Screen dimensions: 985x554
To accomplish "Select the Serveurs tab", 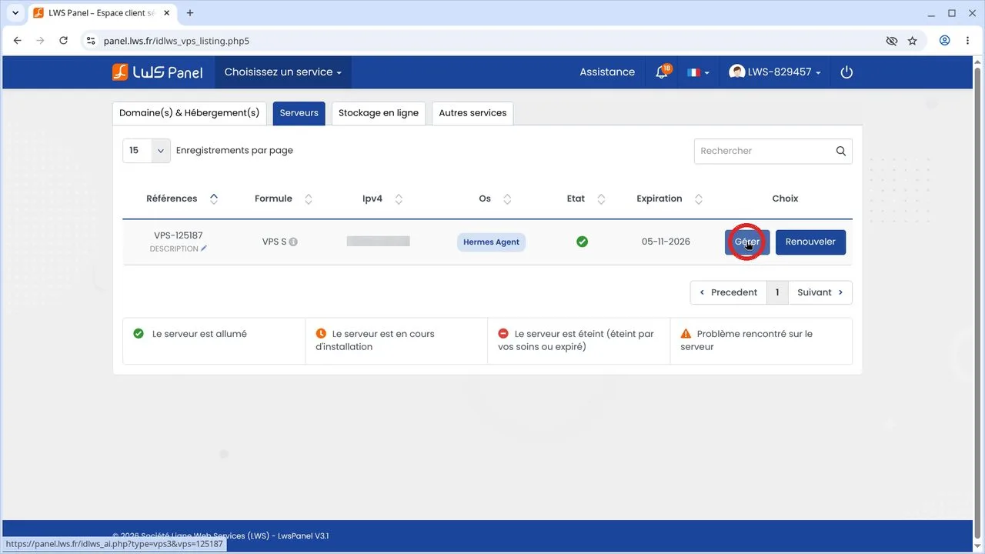I will (x=299, y=113).
